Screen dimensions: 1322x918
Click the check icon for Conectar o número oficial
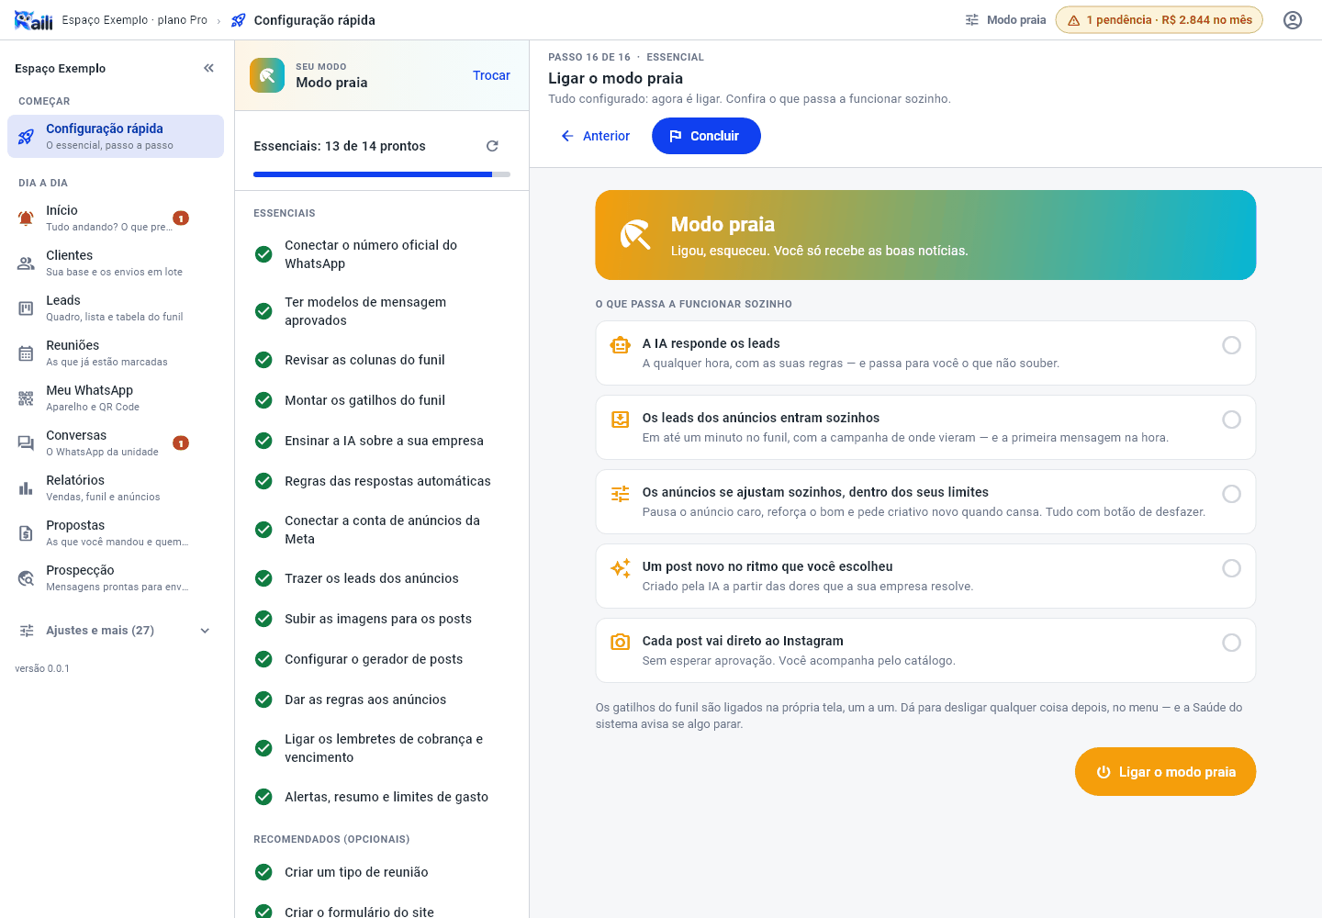click(263, 254)
